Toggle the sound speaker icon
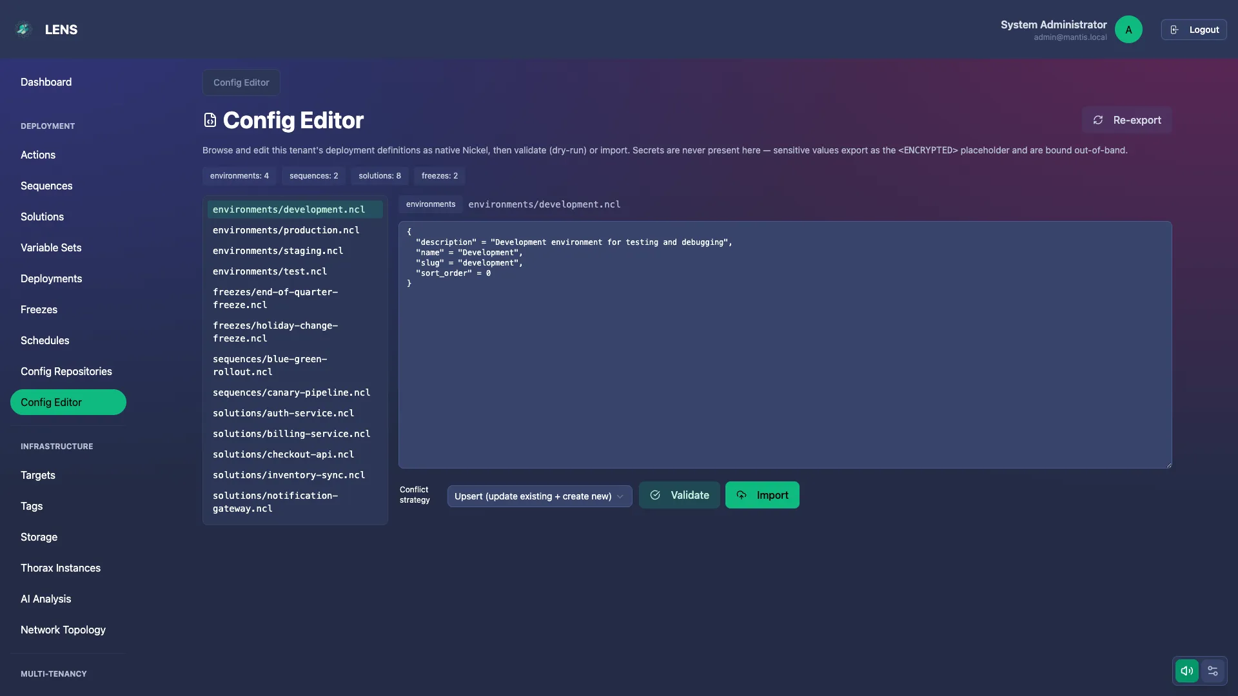Screen dimensions: 1238x696 pos(1186,671)
